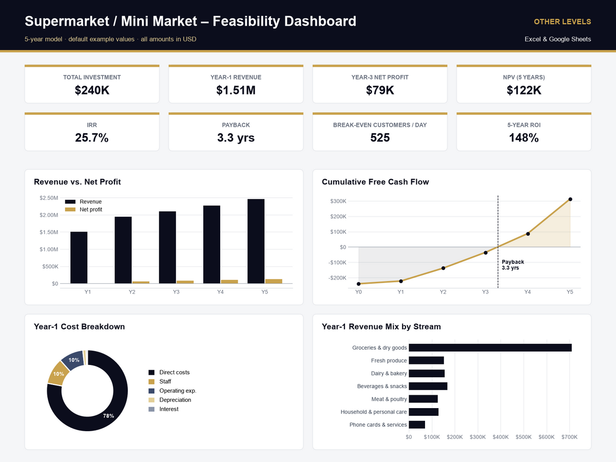
Task: Click the 5-Year ROI 148% value
Action: pos(524,138)
